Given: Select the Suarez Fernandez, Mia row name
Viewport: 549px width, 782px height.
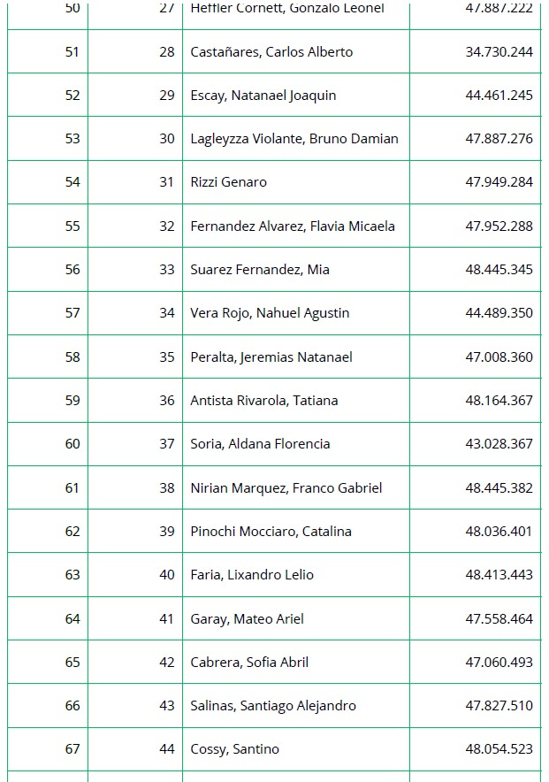Looking at the screenshot, I should [x=260, y=270].
